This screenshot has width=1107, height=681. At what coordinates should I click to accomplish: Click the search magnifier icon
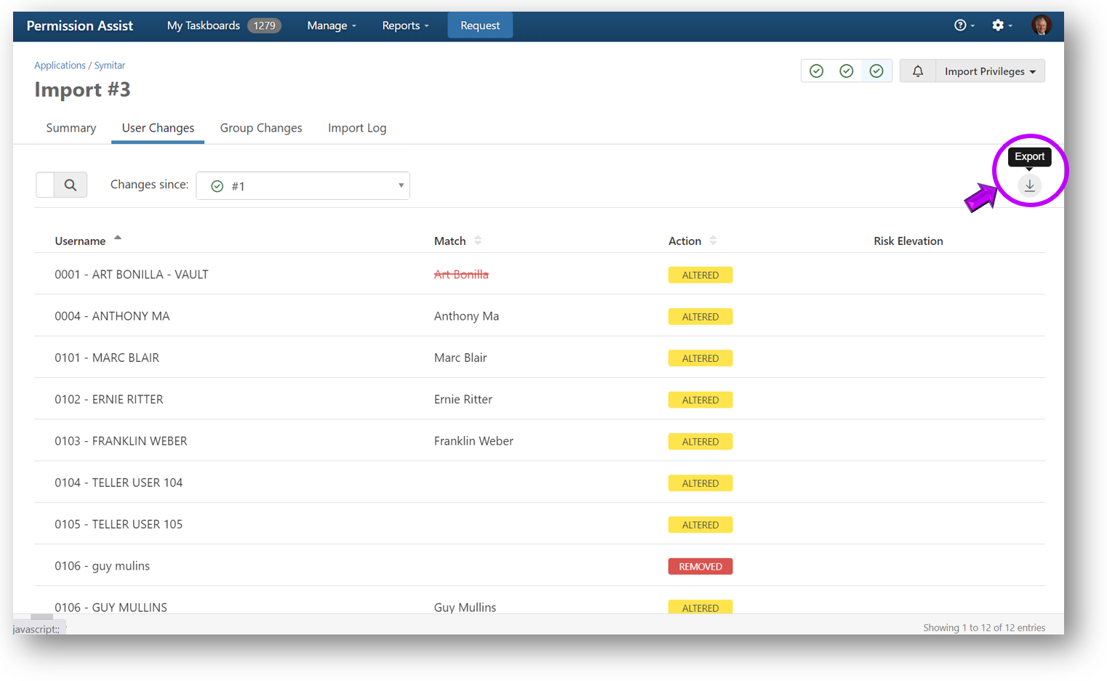(71, 185)
